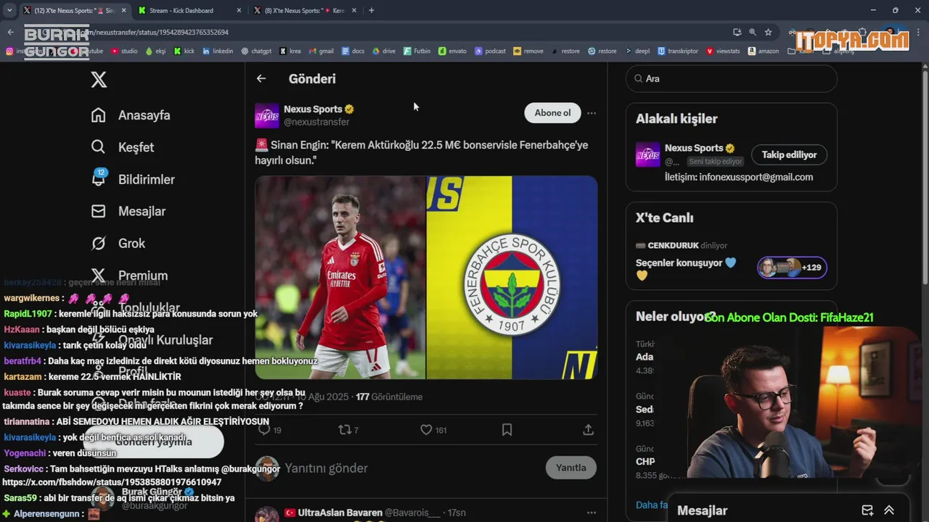Image resolution: width=929 pixels, height=522 pixels.
Task: Reply to the post via comment icon
Action: coord(264,430)
